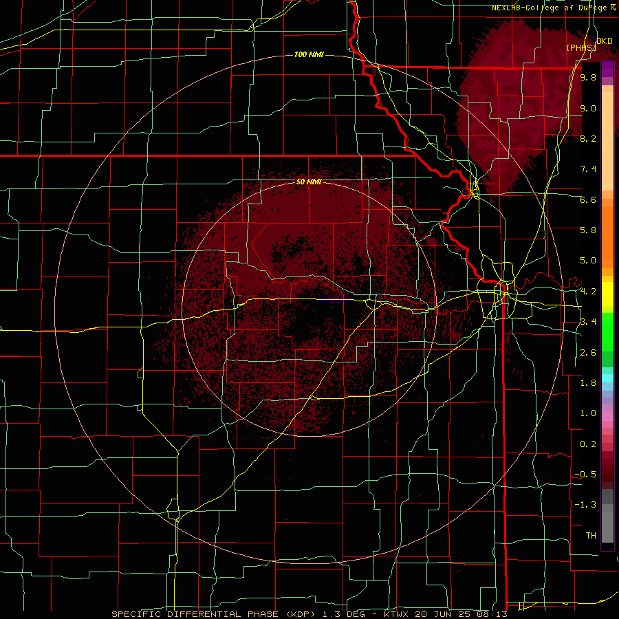Select the 6.6 scale value
This screenshot has height=619, width=619.
[x=588, y=199]
